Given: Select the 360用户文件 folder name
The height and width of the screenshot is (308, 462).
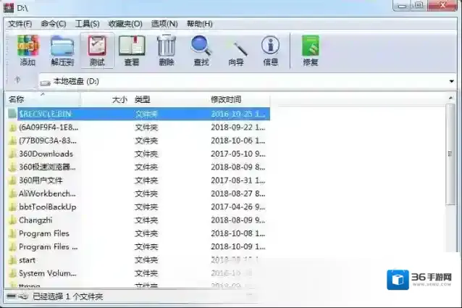Looking at the screenshot, I should 41,180.
